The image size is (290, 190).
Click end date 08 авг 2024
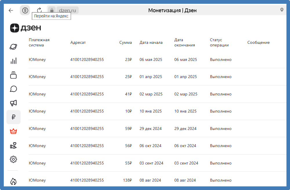(185, 180)
